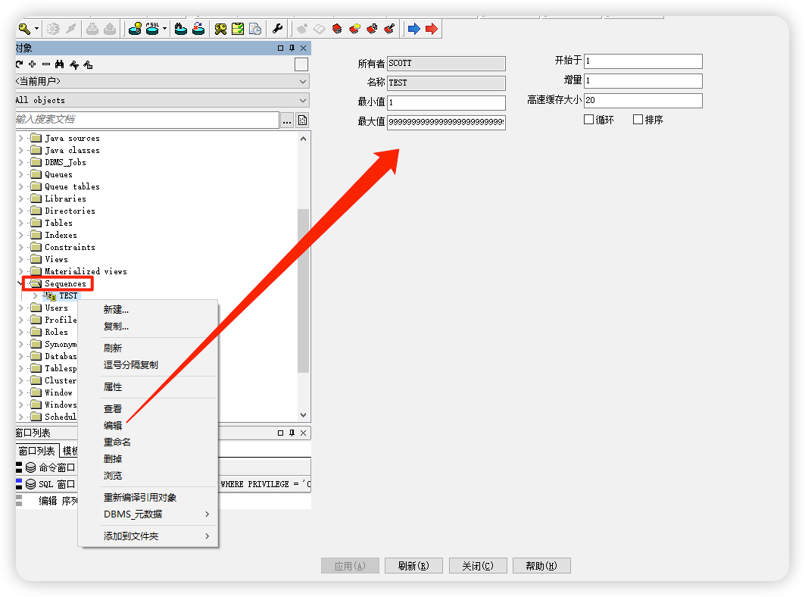Click the blue right arrow toolbar icon
Image resolution: width=805 pixels, height=597 pixels.
[414, 29]
